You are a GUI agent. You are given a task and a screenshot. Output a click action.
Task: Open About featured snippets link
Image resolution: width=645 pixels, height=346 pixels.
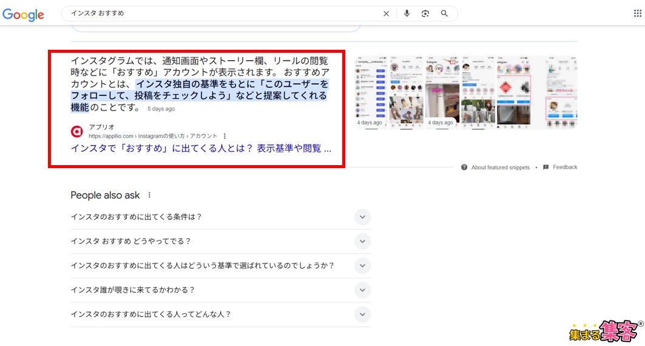(x=500, y=168)
